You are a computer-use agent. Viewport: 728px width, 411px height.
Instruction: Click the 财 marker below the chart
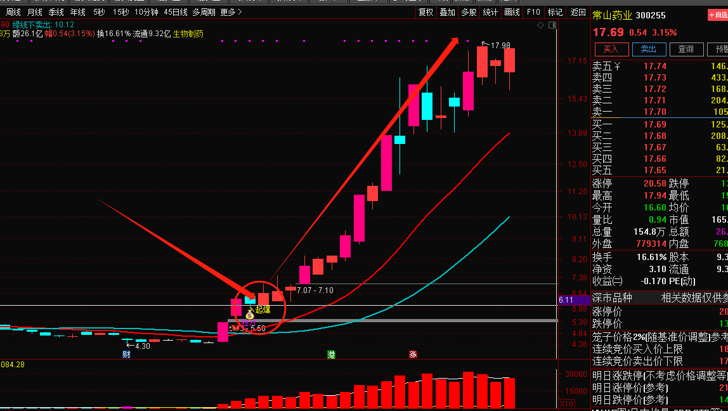coord(126,355)
